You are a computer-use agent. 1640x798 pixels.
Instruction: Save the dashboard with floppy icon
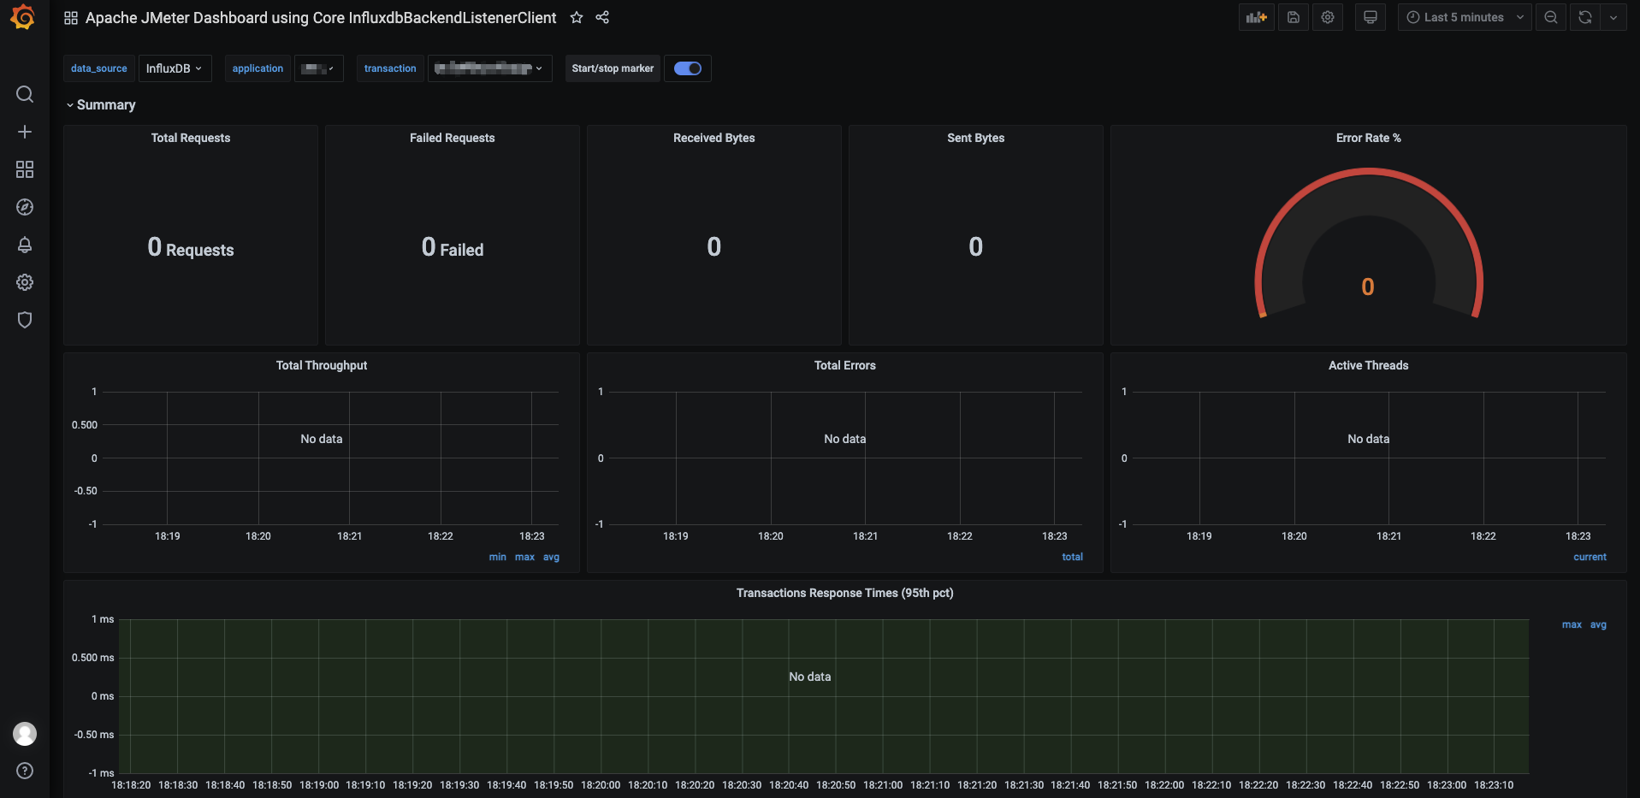(1294, 17)
